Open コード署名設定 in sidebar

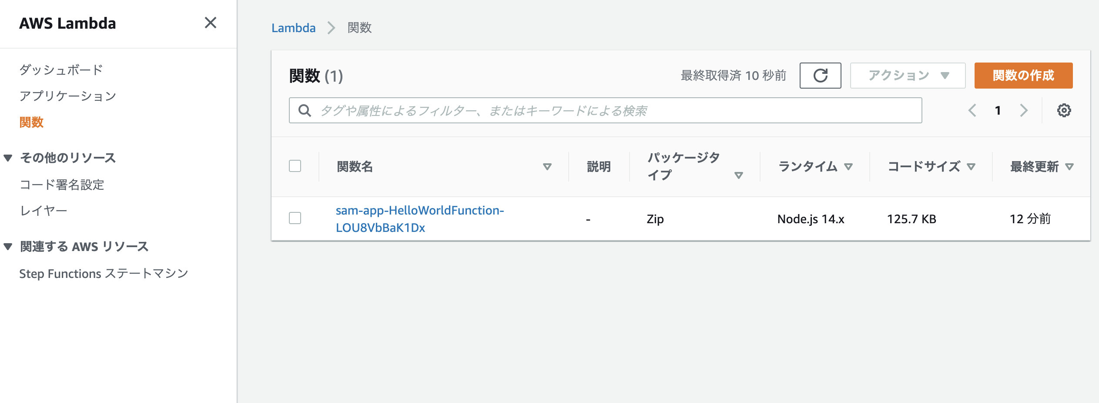62,185
